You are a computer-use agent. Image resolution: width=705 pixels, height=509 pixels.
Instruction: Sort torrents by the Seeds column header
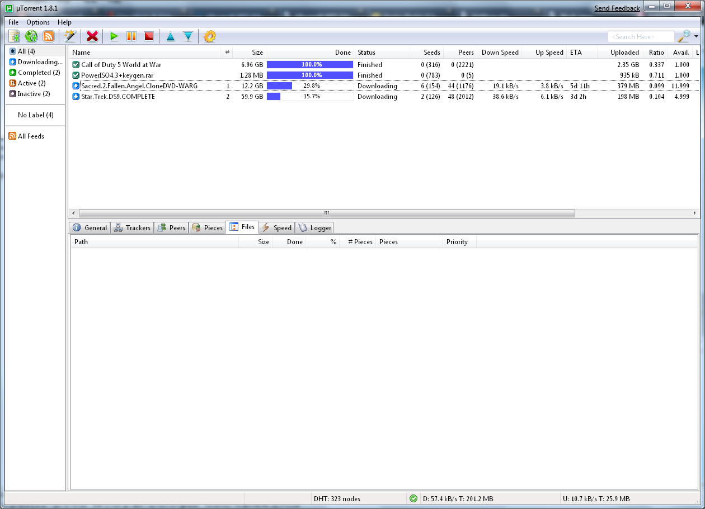(426, 53)
